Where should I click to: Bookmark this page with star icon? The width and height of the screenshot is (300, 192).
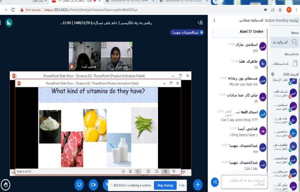280,10
